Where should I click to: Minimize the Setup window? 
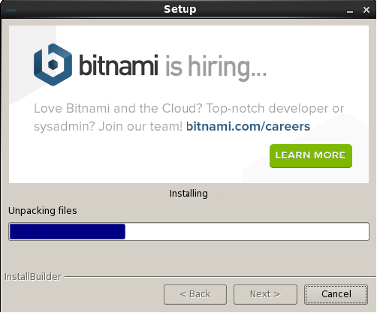pos(350,11)
